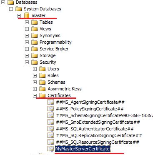This screenshot has width=153, height=155.
Task: Click the Storage folder icon
Action: coord(34,55)
